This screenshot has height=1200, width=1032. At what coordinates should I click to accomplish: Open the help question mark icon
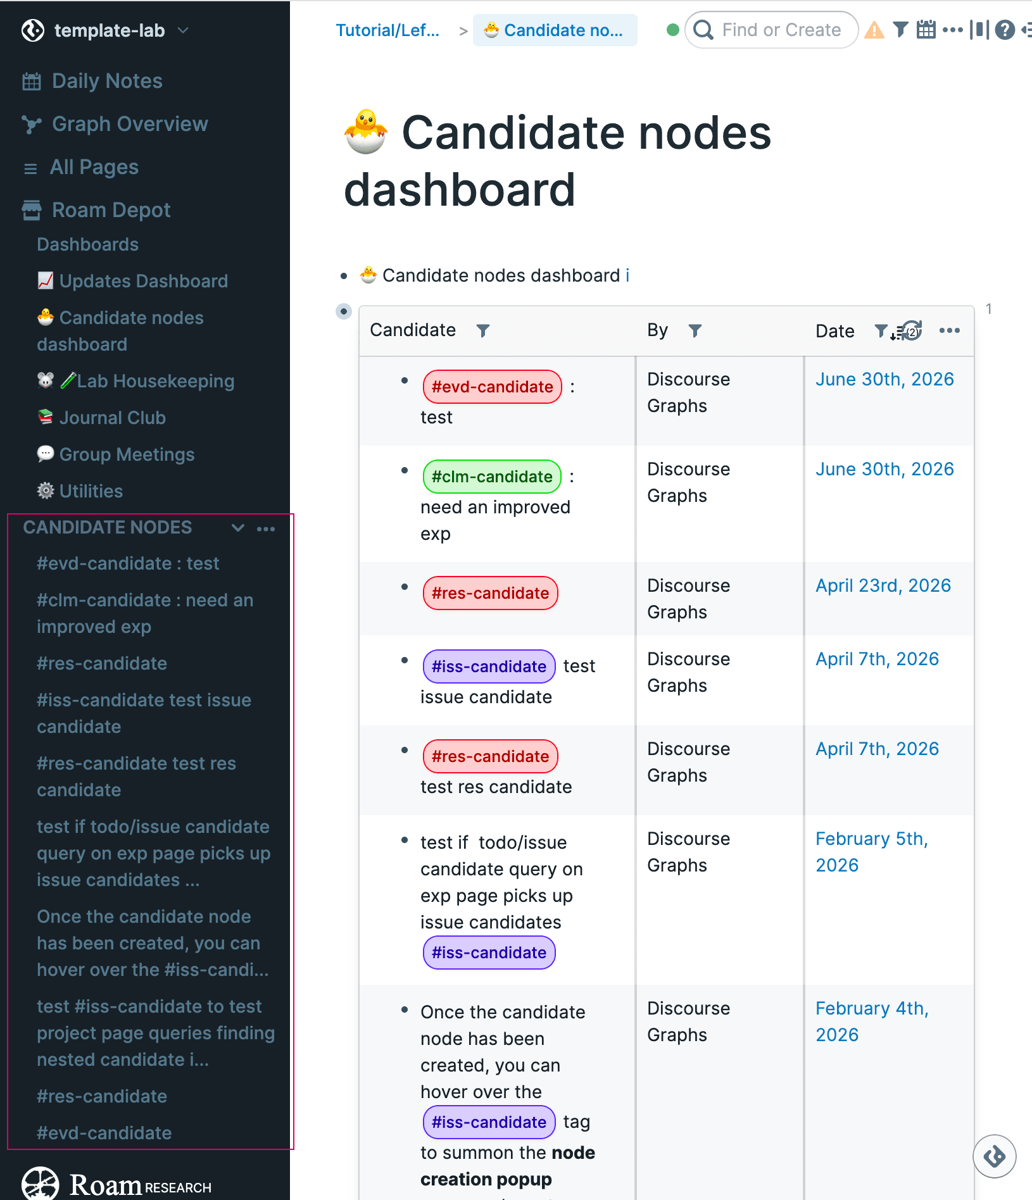click(1005, 29)
